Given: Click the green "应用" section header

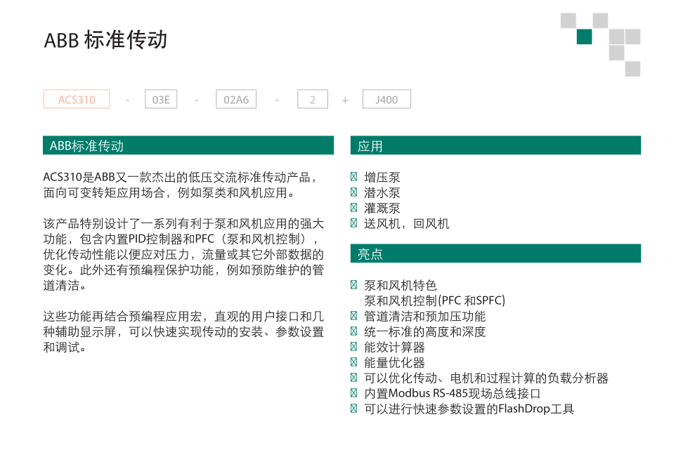Looking at the screenshot, I should click(x=496, y=145).
